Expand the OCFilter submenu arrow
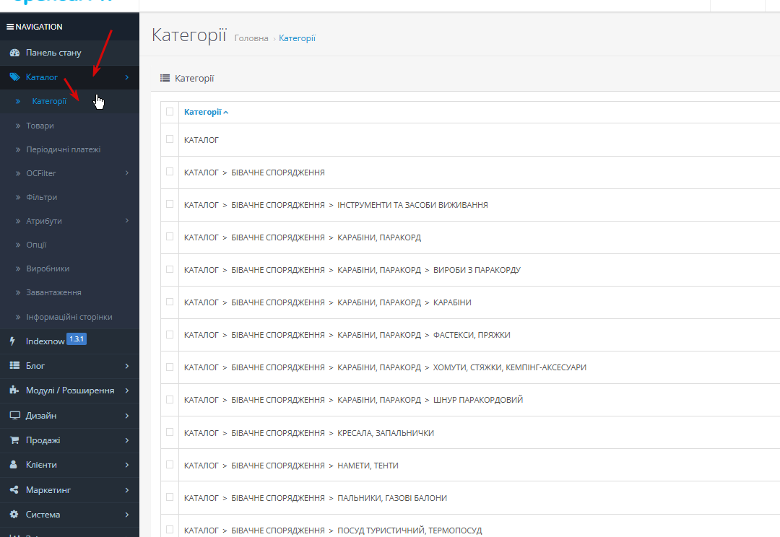The height and width of the screenshot is (537, 780). (126, 173)
